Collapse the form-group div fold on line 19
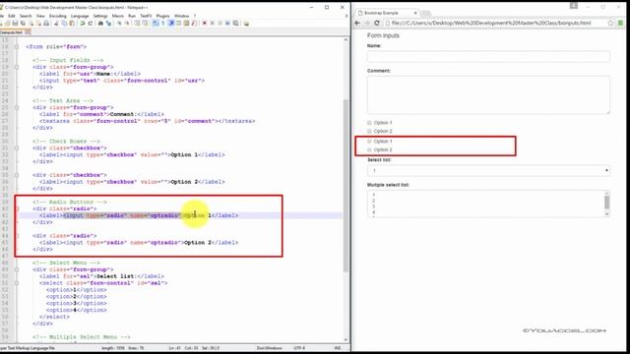This screenshot has height=354, width=630. [x=17, y=67]
